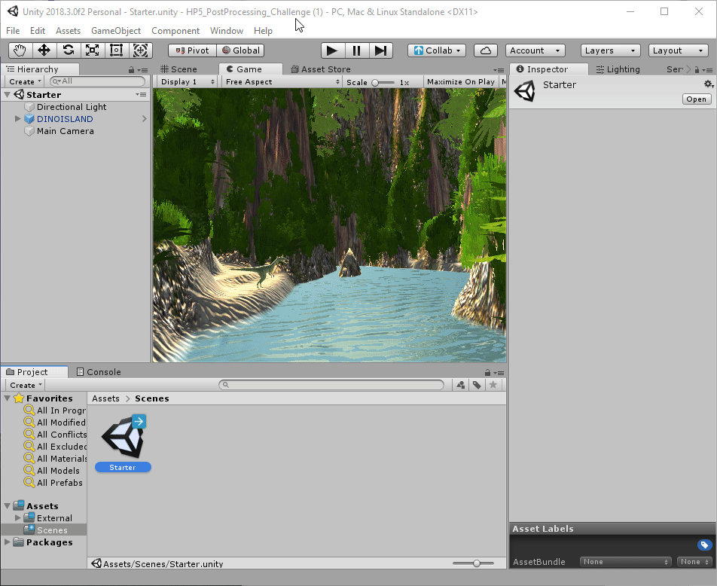Select the Move tool
This screenshot has width=717, height=586.
click(44, 50)
